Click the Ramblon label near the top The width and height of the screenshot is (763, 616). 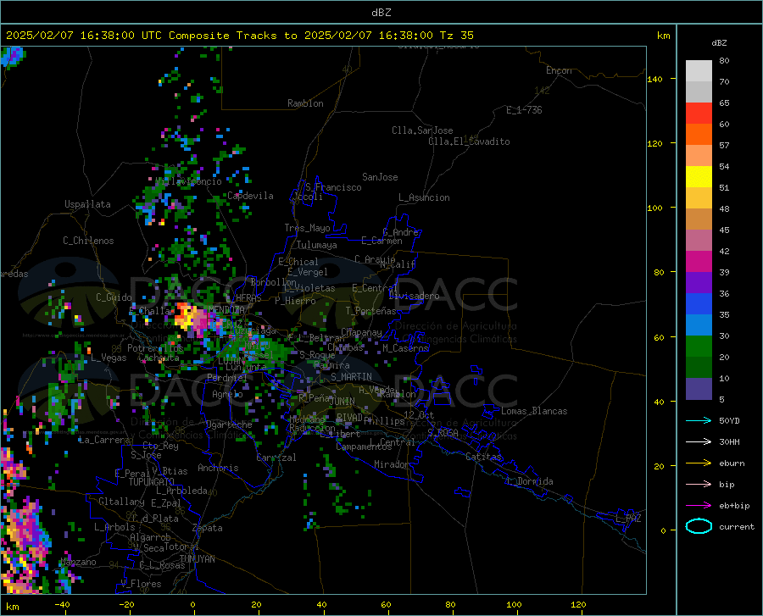[305, 103]
